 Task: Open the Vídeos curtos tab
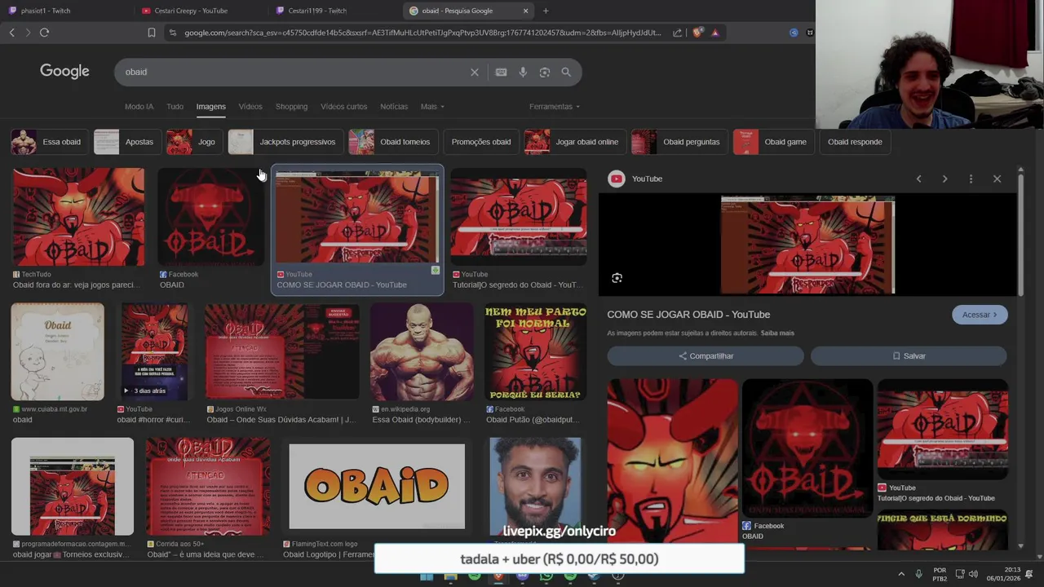(343, 107)
